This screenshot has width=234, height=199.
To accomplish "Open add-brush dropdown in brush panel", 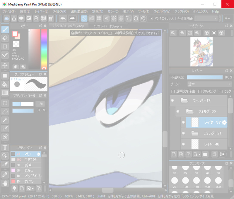I will (x=33, y=188).
